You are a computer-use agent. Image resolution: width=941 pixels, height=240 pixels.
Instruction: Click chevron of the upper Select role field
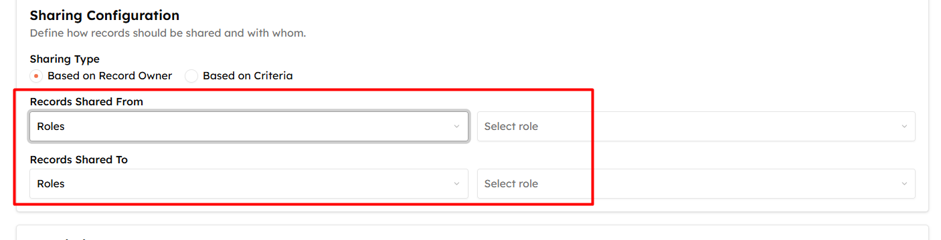click(x=904, y=126)
